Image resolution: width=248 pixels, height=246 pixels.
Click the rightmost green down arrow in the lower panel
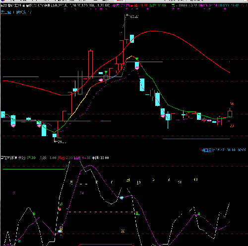point(199,214)
